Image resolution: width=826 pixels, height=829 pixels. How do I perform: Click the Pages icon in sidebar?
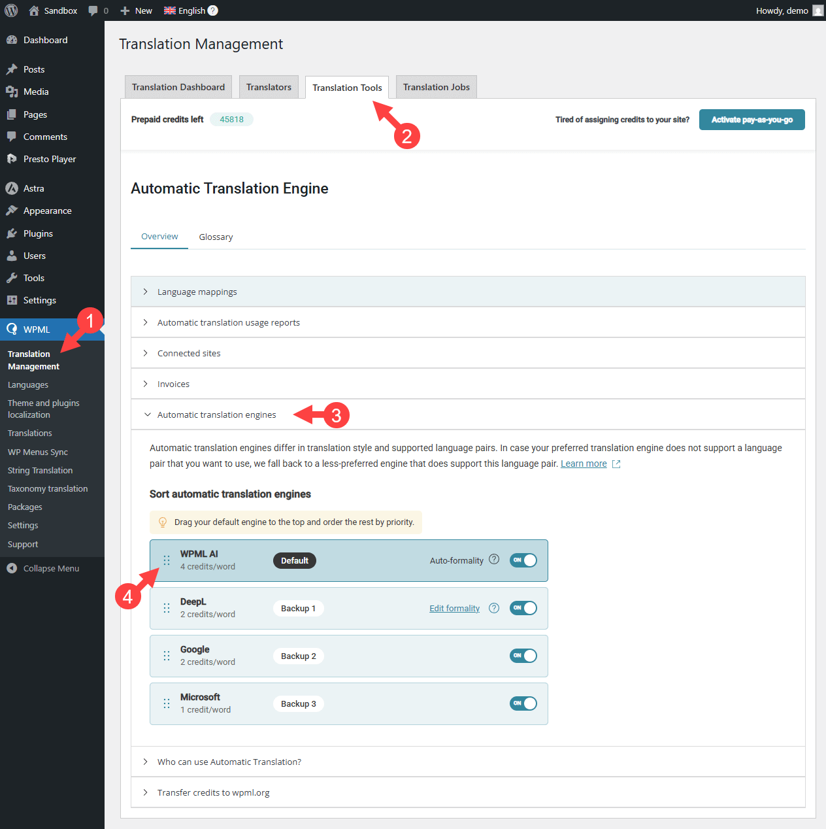(12, 114)
